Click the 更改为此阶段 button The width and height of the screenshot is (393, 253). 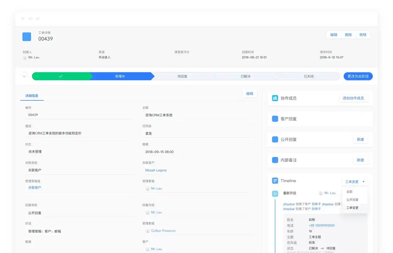pyautogui.click(x=358, y=76)
